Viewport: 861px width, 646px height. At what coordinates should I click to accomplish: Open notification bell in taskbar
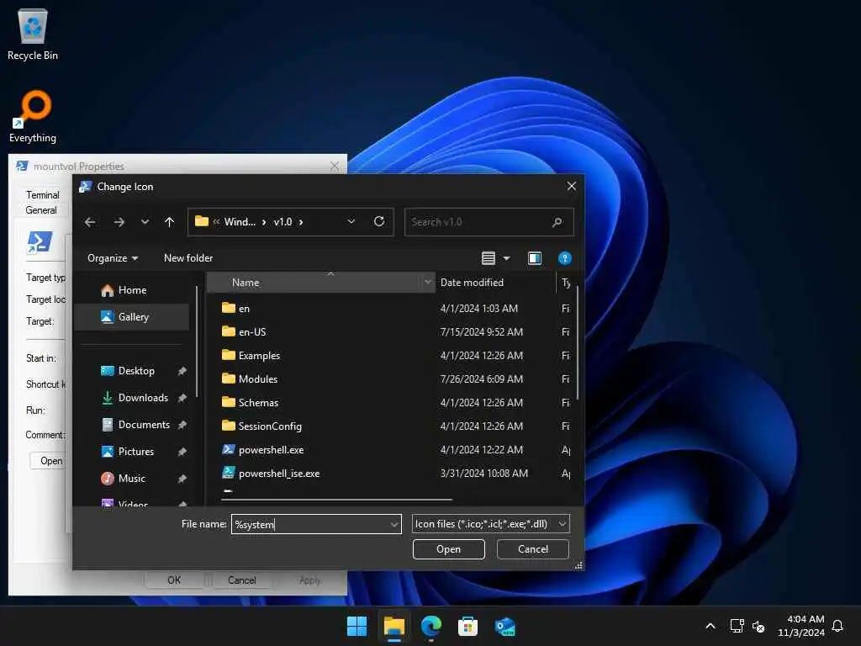[837, 626]
